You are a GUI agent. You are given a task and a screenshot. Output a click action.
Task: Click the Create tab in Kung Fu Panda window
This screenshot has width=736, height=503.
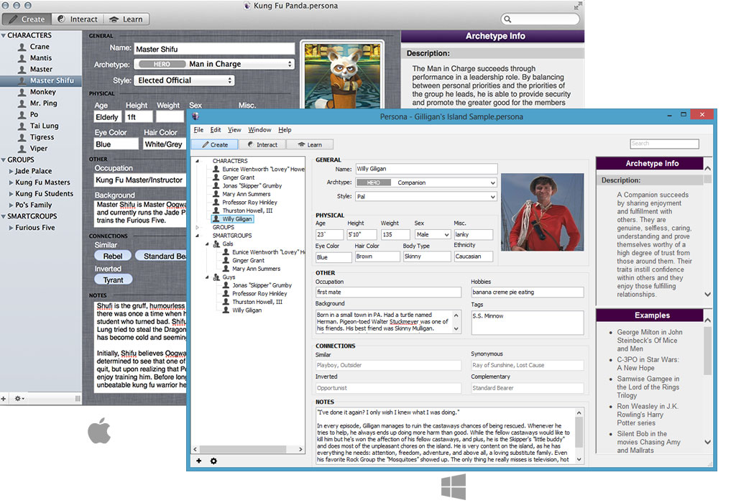coord(27,19)
